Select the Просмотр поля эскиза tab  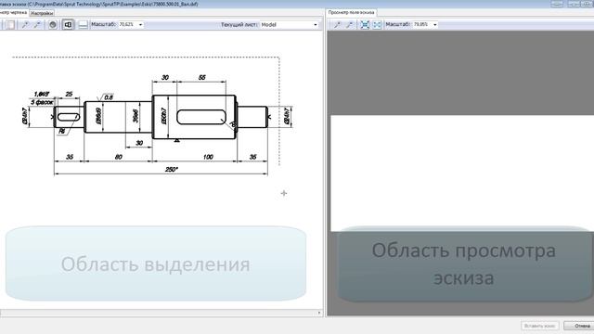pos(351,12)
